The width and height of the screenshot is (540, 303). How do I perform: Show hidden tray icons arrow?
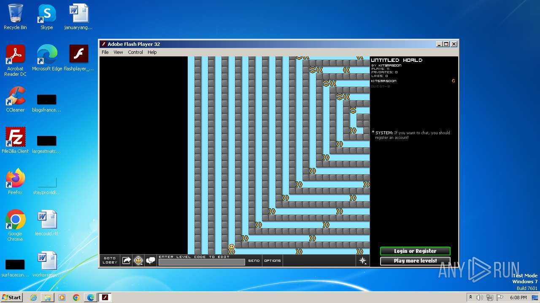click(x=470, y=298)
